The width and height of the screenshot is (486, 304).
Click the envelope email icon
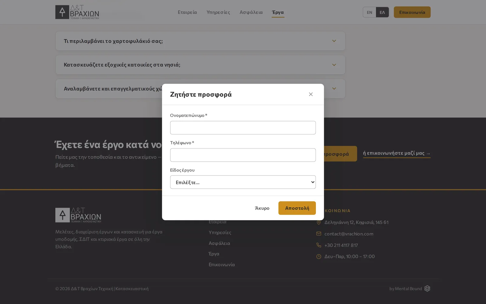pyautogui.click(x=319, y=234)
